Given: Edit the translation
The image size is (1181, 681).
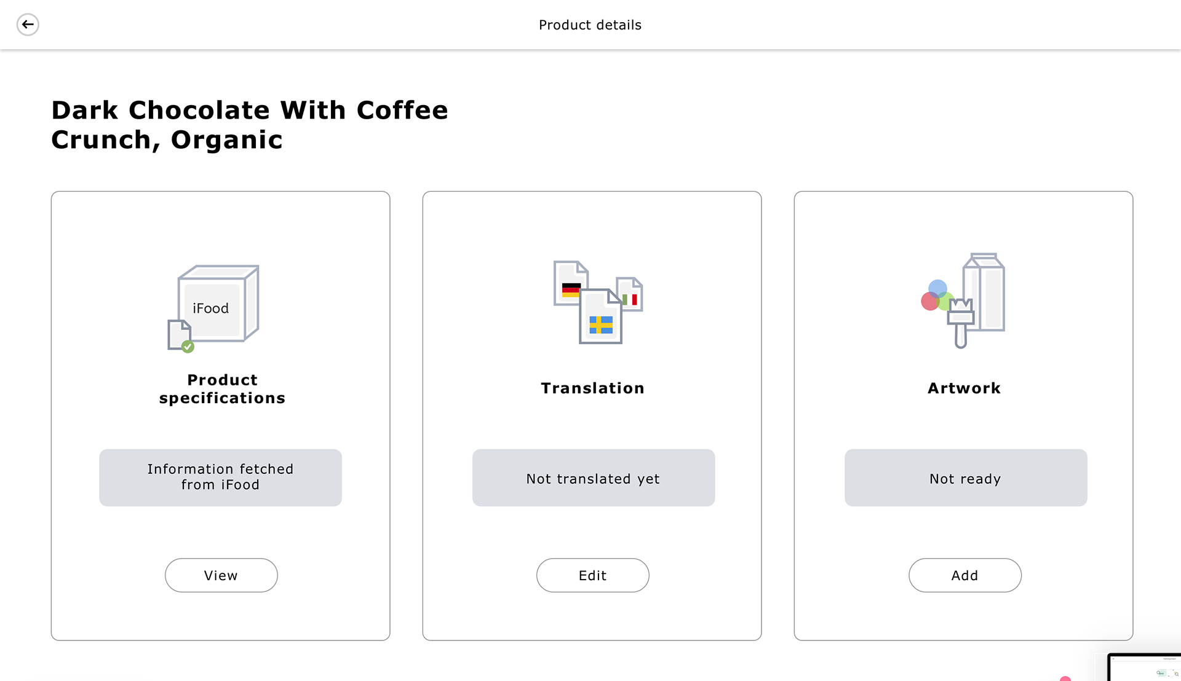Looking at the screenshot, I should 592,575.
